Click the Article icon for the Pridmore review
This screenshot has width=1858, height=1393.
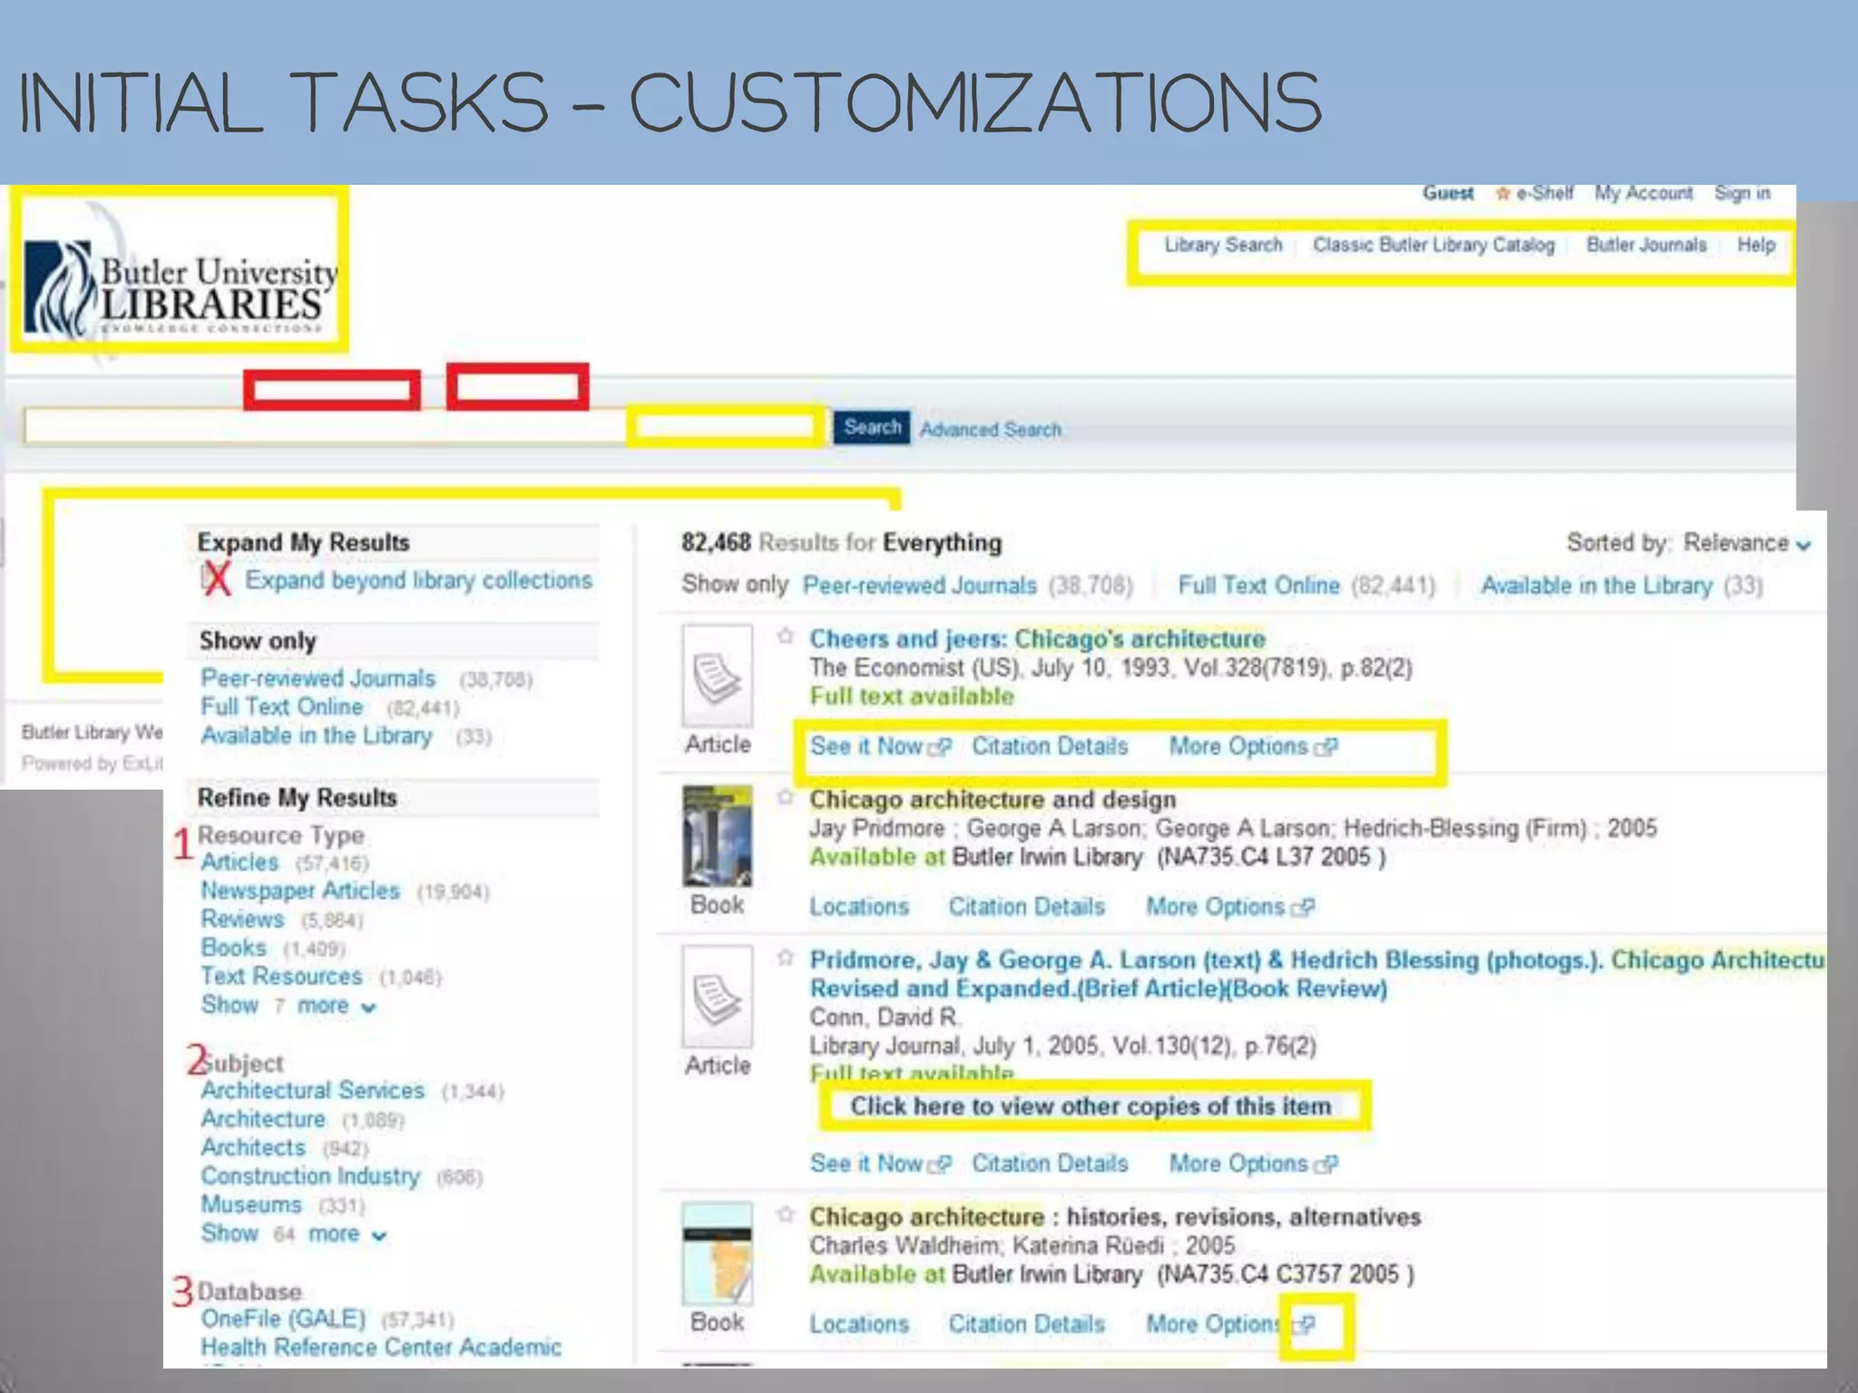click(717, 997)
